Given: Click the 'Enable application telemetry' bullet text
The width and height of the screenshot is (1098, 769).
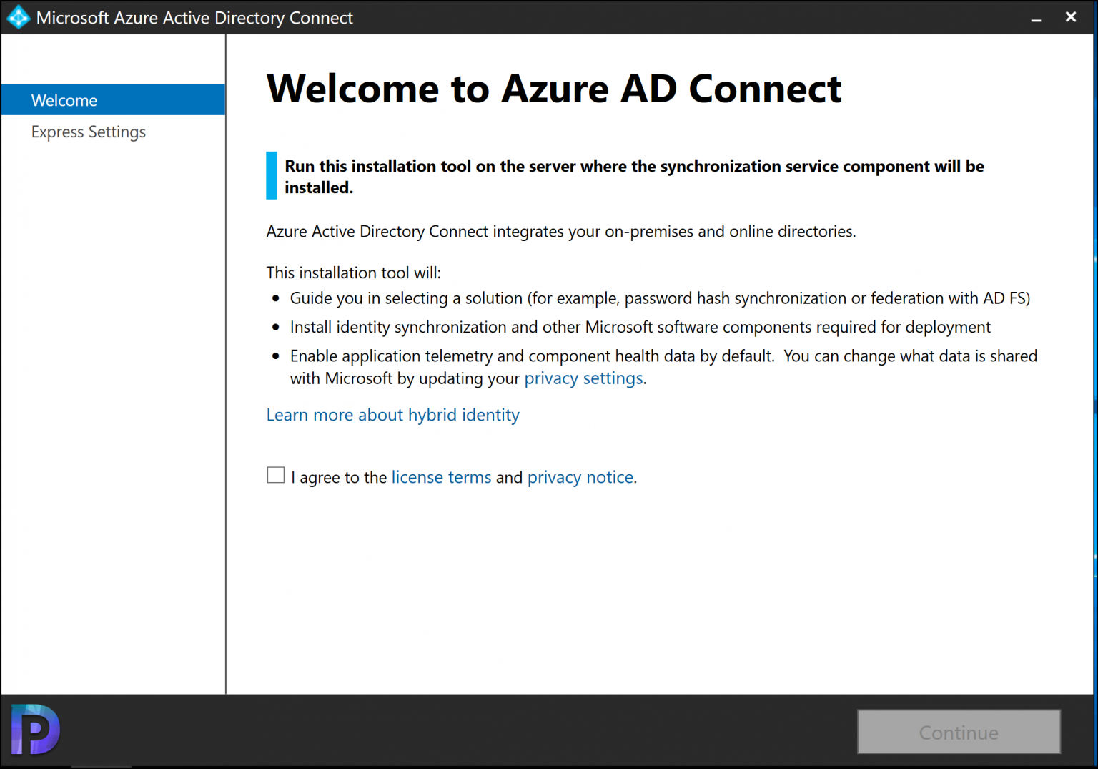Looking at the screenshot, I should coord(663,367).
